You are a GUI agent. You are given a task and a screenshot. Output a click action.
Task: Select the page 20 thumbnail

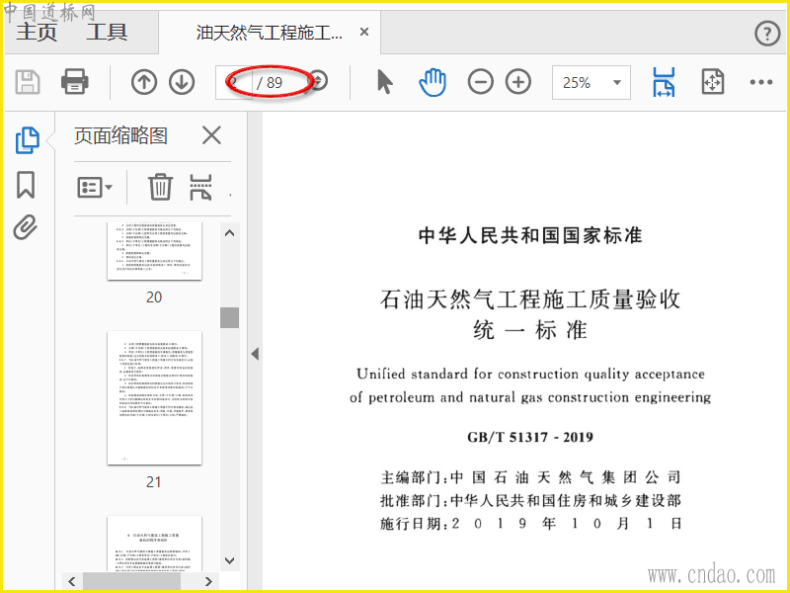click(x=154, y=251)
